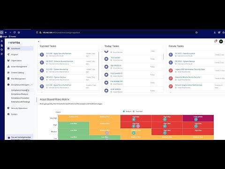Click the house icon beside TEST-asset
Screen dimensions: 225x169
coord(106,59)
